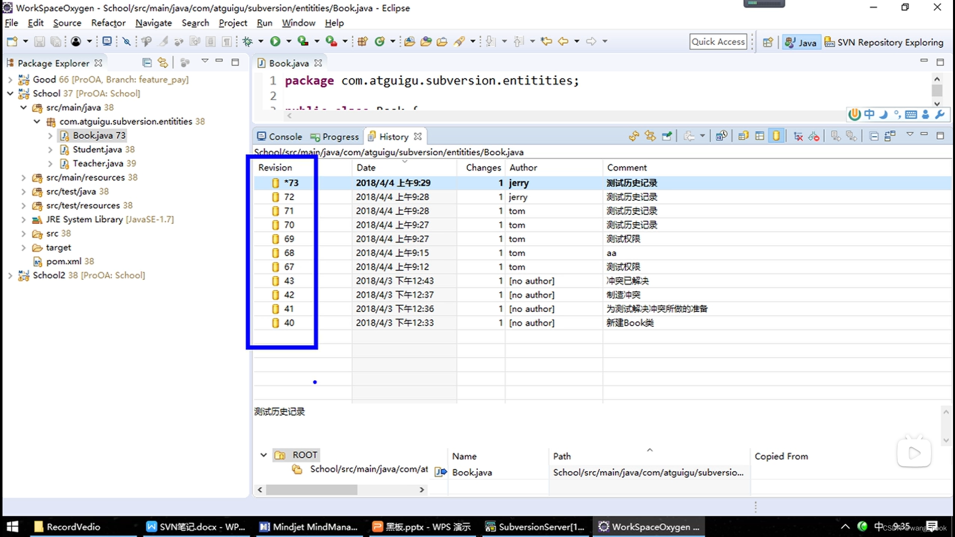Click the Revision column header
955x537 pixels.
[x=302, y=168]
